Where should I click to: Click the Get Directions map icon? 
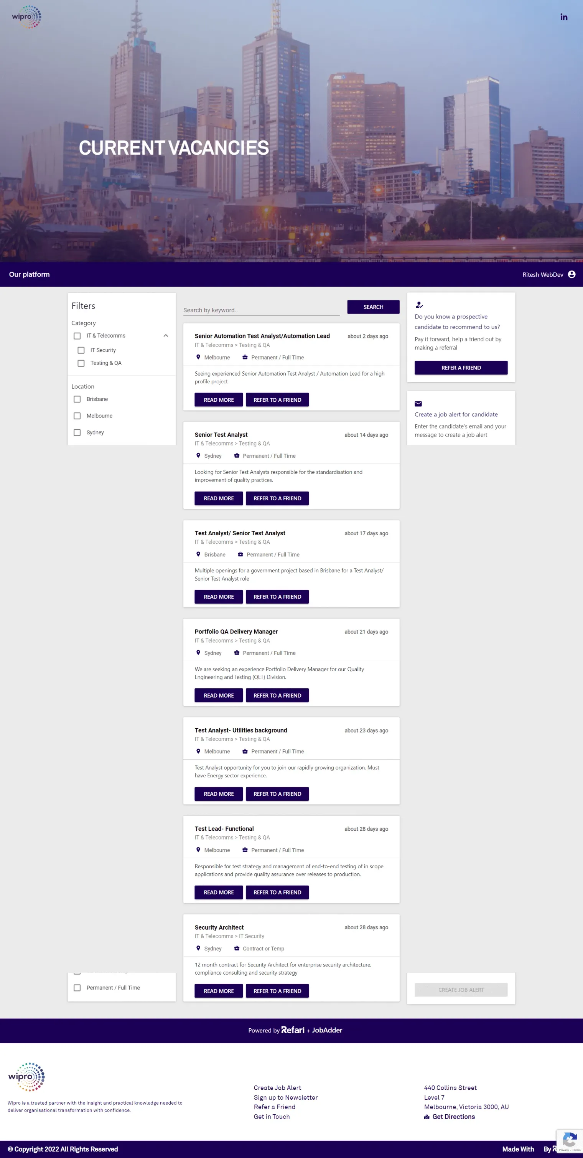(427, 1117)
